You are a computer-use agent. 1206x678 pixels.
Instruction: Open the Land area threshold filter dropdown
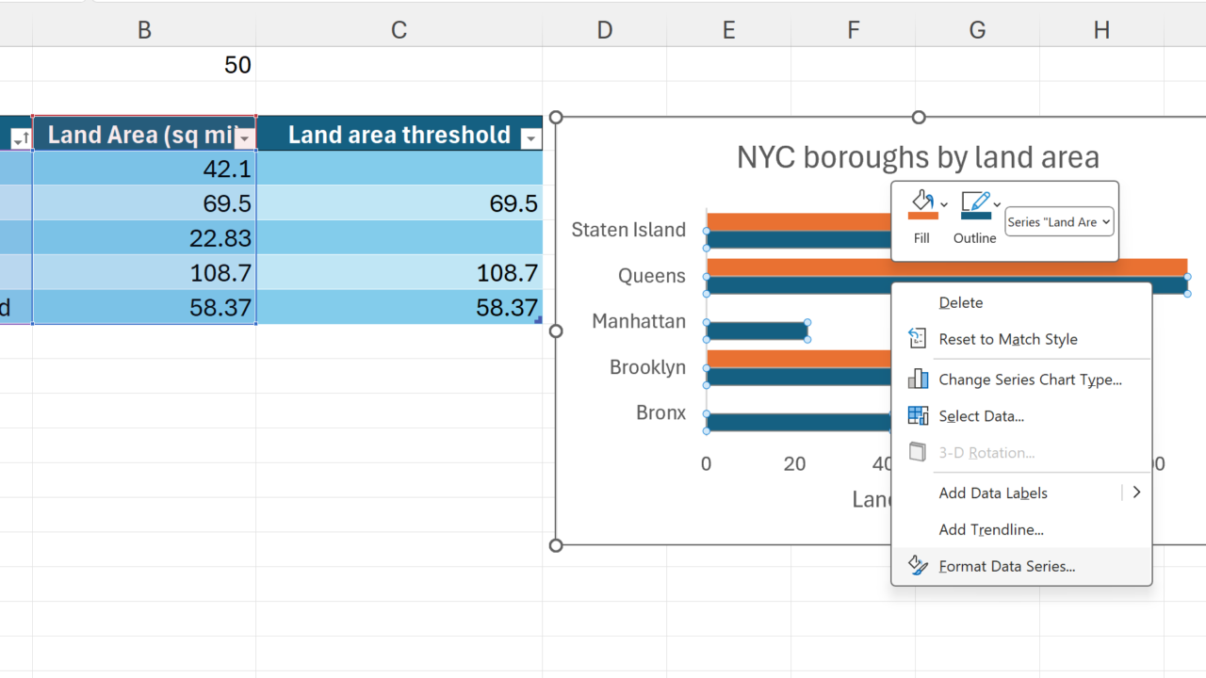click(x=530, y=139)
